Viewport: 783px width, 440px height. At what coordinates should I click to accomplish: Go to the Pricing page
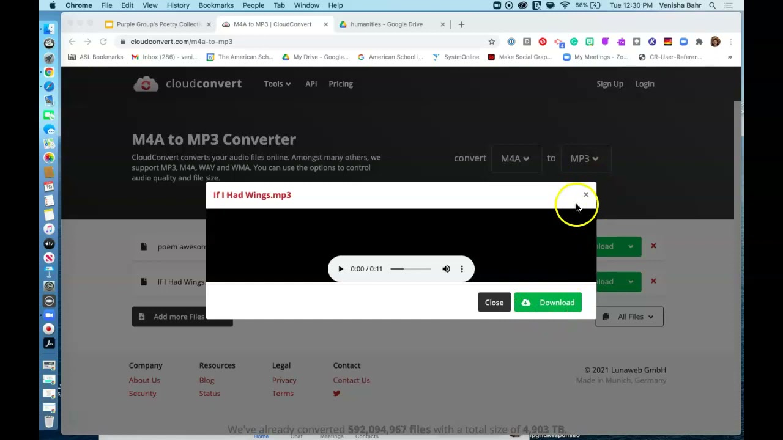[x=341, y=84]
